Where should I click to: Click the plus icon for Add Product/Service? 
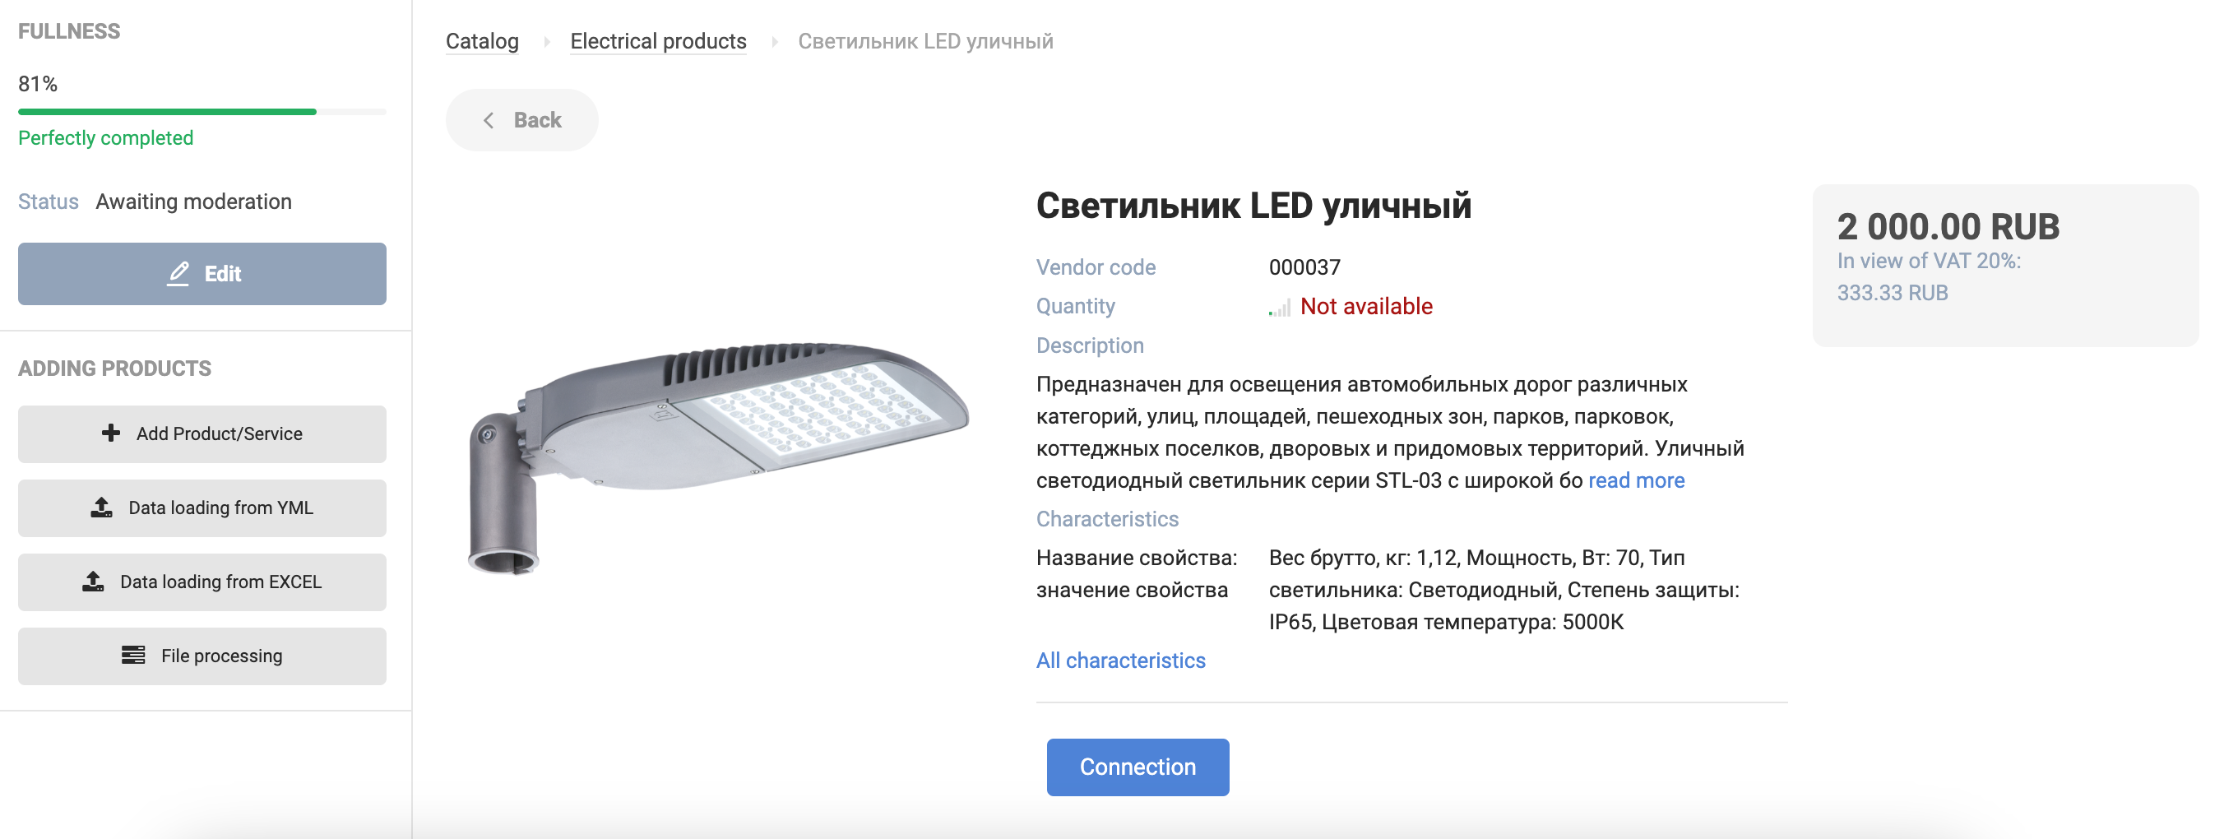pos(110,433)
